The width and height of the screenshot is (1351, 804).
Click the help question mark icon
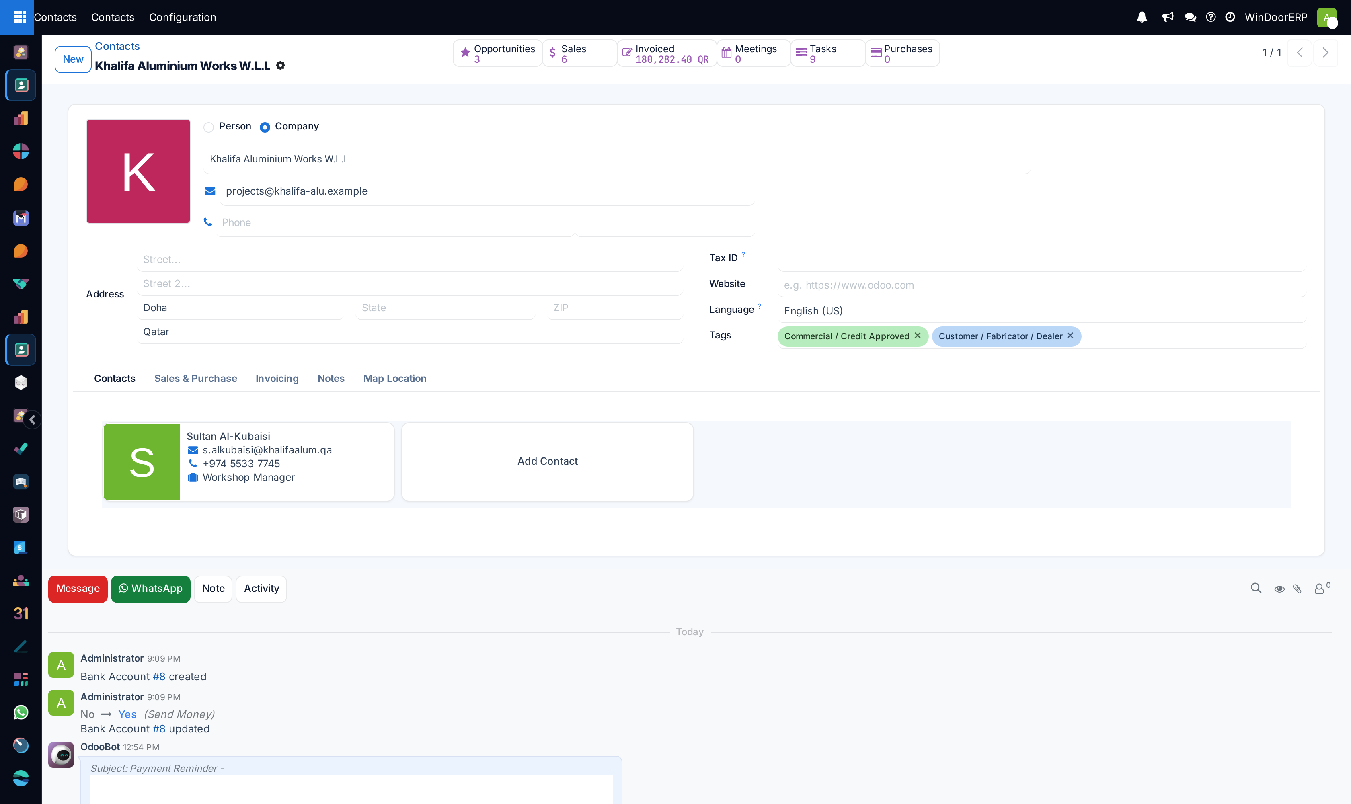tap(1211, 17)
